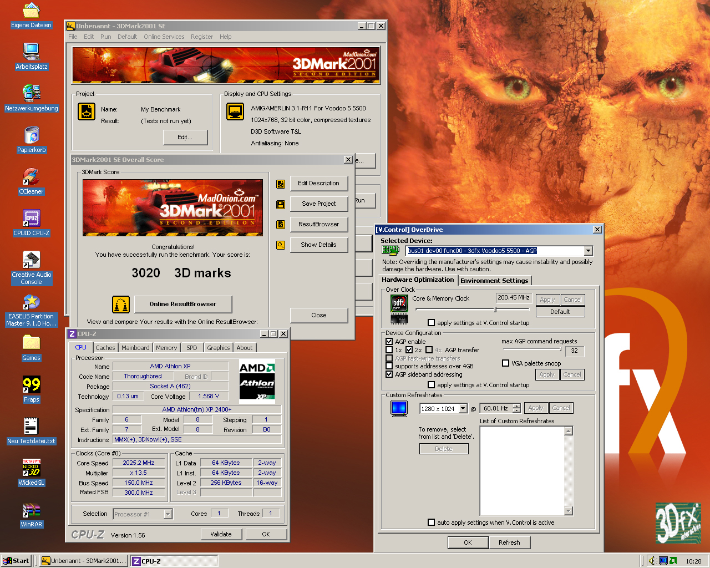The image size is (710, 568).
Task: Switch to the Caches tab in CPU-Z
Action: coord(105,348)
